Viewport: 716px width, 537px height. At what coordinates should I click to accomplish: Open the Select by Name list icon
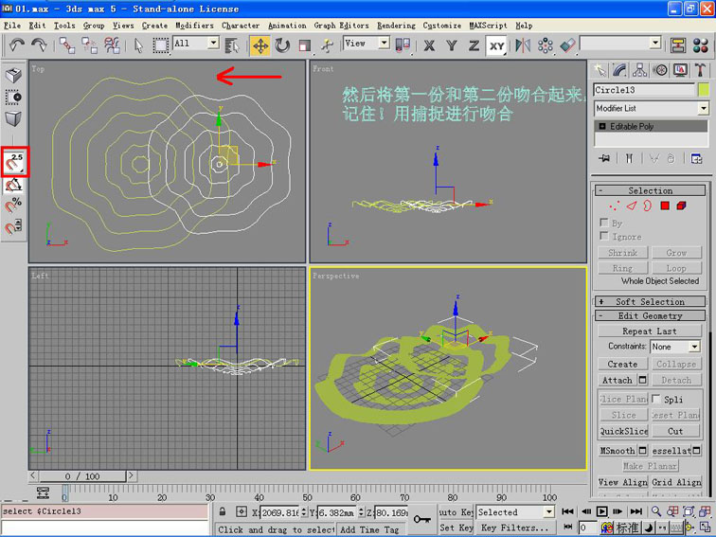click(x=232, y=45)
